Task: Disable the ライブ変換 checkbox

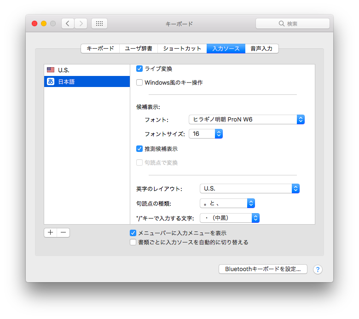Action: (139, 69)
